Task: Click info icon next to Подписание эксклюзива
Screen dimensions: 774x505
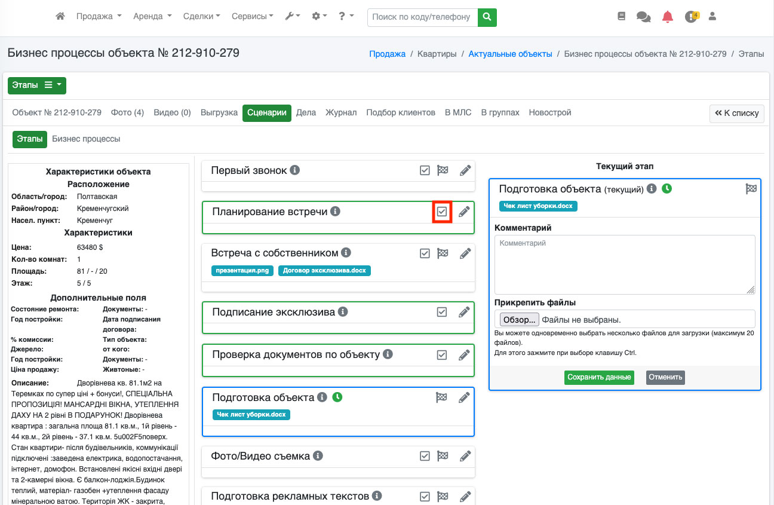Action: (x=343, y=312)
